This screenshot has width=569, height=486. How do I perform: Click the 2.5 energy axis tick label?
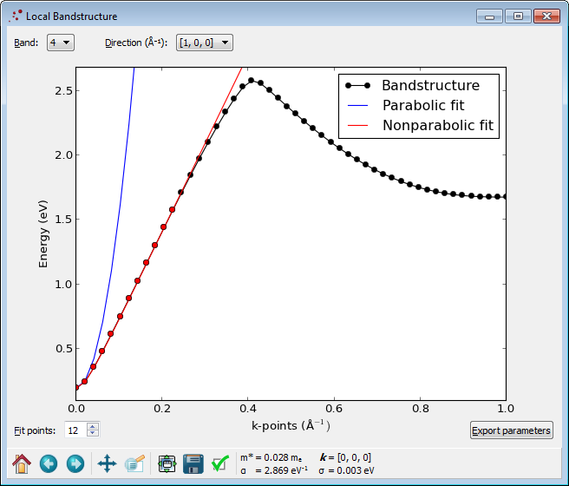[64, 91]
